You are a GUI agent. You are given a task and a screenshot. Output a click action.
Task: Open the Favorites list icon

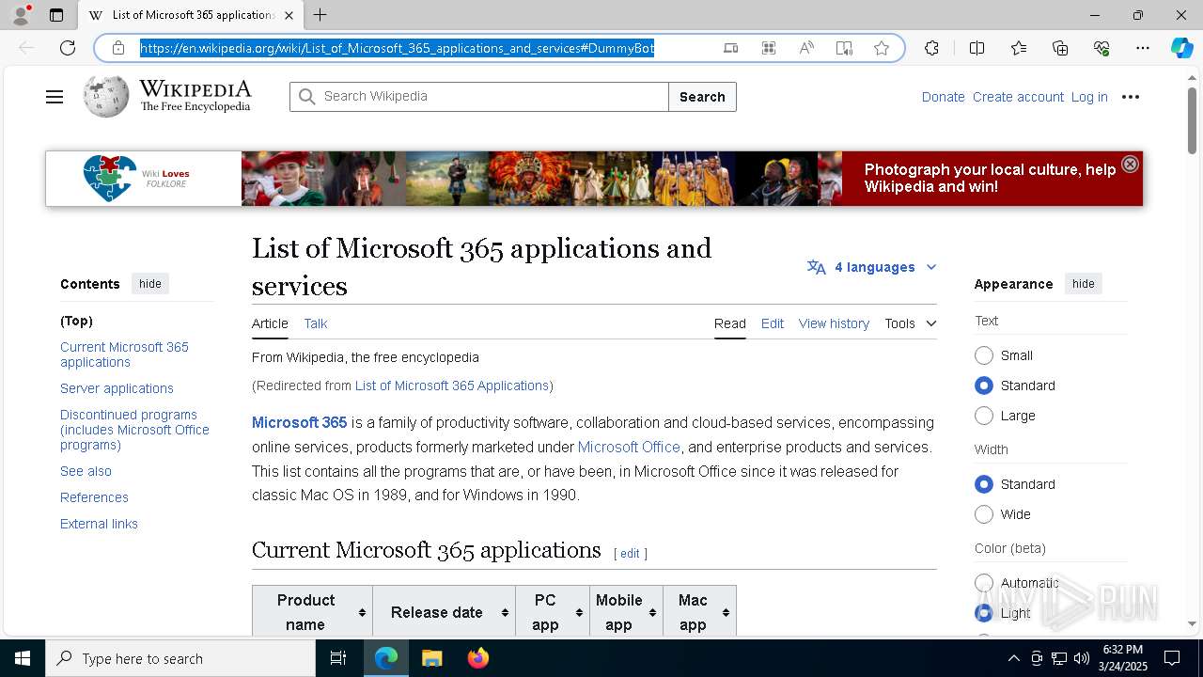coord(1019,48)
